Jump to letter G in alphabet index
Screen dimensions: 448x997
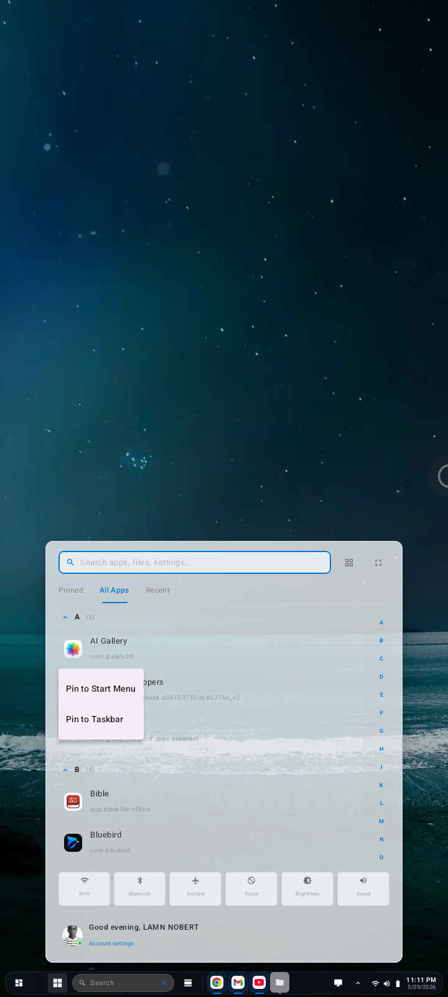point(381,731)
